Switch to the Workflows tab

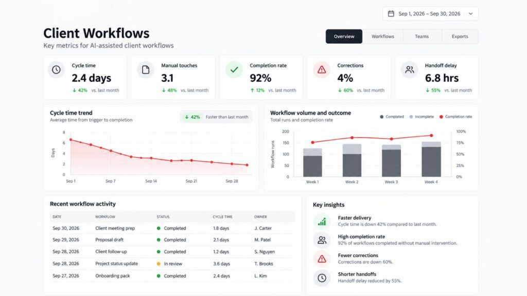382,36
